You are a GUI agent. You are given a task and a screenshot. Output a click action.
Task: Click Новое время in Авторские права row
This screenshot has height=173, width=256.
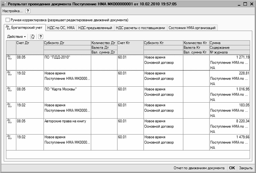click(x=155, y=121)
